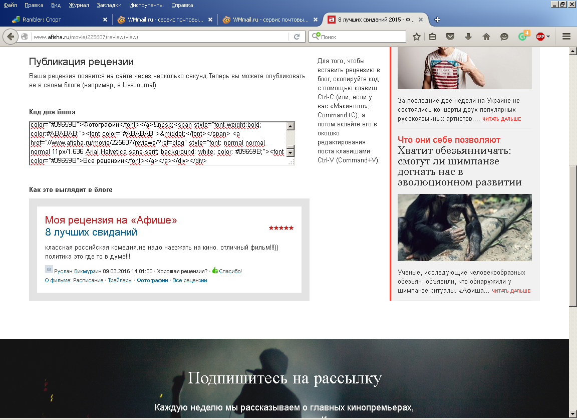
Task: Click the browser back button
Action: point(11,37)
